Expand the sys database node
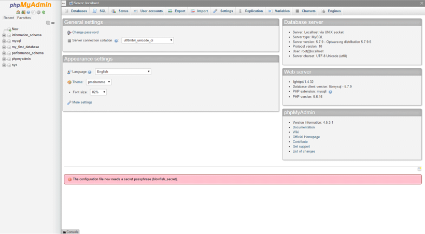 [4, 65]
